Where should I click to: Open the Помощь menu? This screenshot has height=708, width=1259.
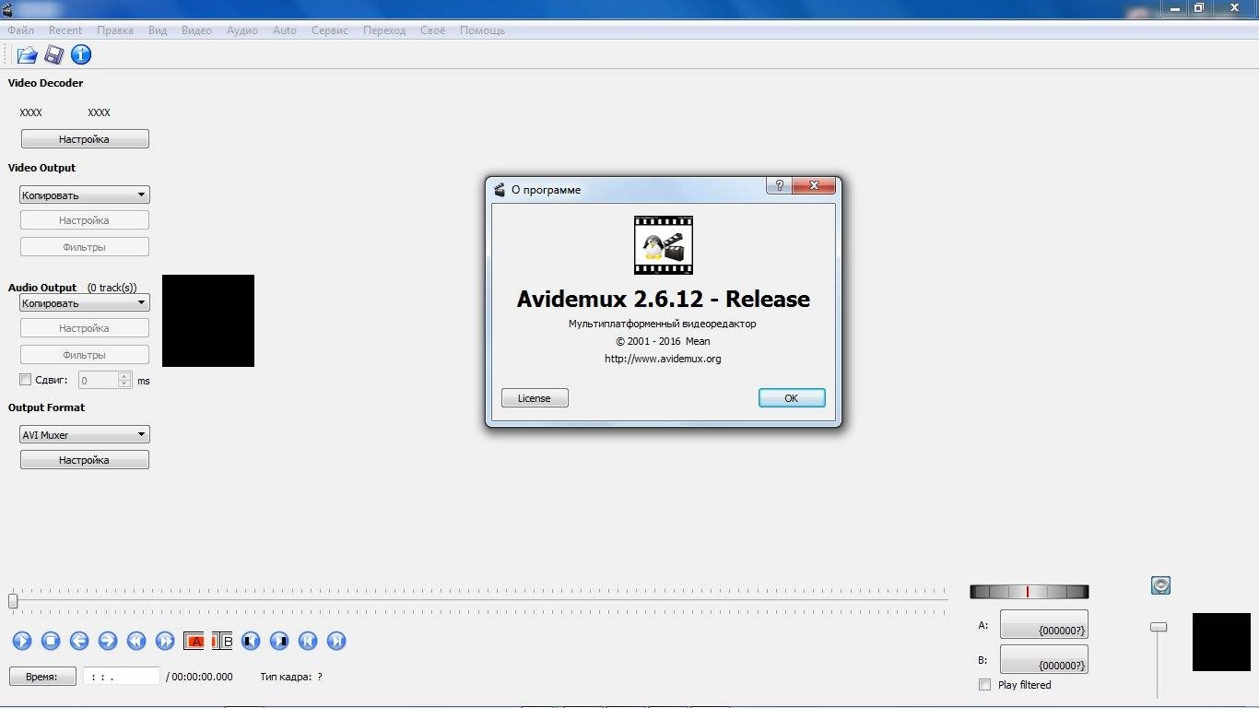coord(482,30)
